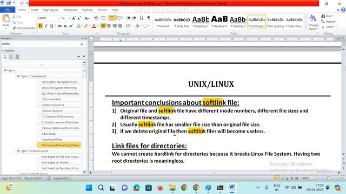Apply superscript formatting
Screen dimensions: 346x194
(71, 26)
